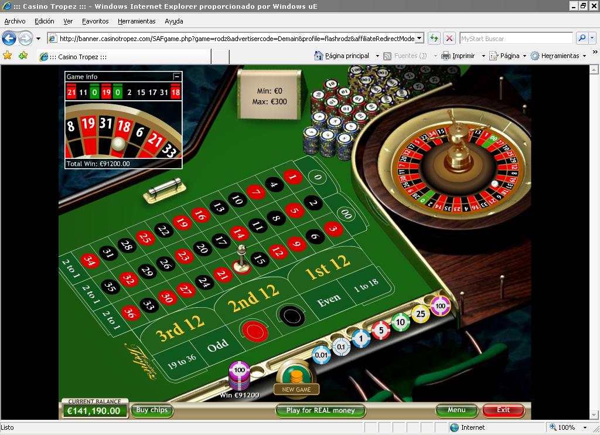Click the NEW GAME button
600x435 pixels.
[296, 389]
